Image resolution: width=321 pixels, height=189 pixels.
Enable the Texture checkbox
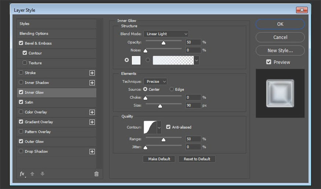[x=25, y=63]
